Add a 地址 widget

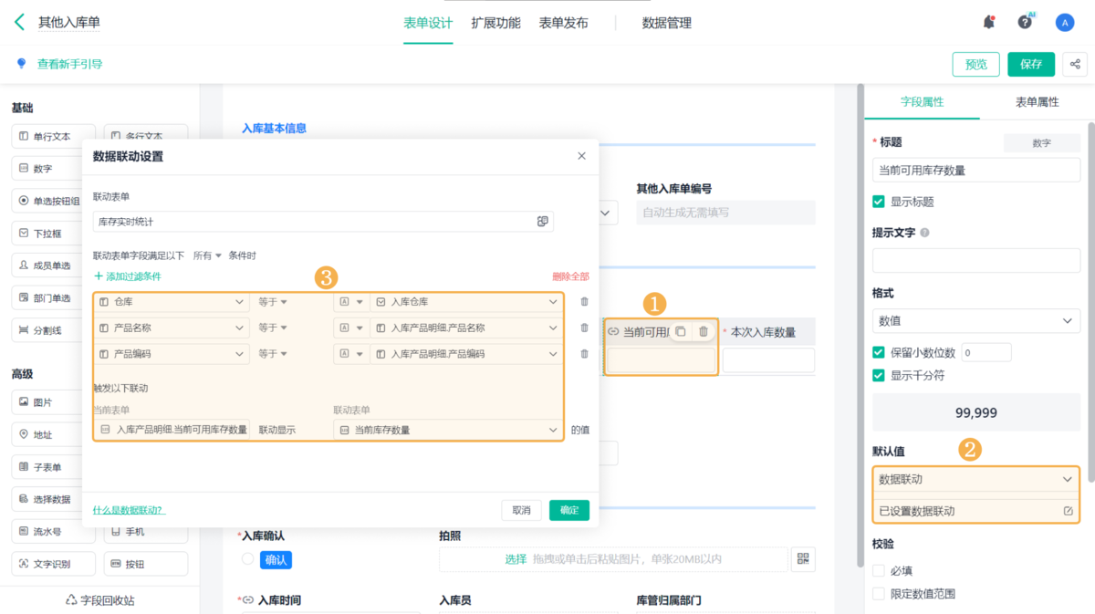click(x=54, y=434)
